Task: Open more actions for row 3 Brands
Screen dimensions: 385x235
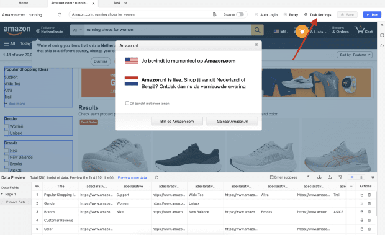Action: point(361,212)
